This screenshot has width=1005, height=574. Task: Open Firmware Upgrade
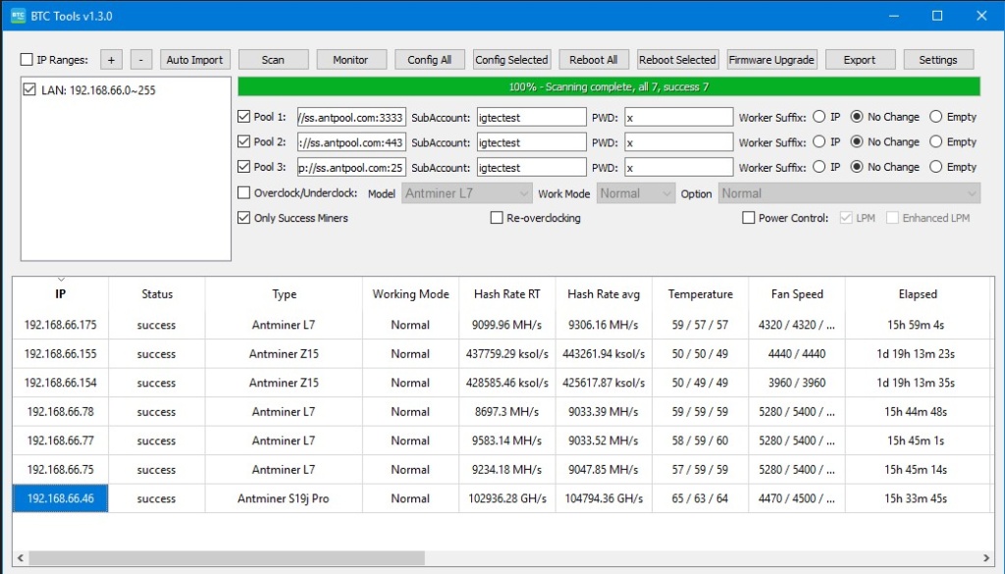(x=771, y=60)
